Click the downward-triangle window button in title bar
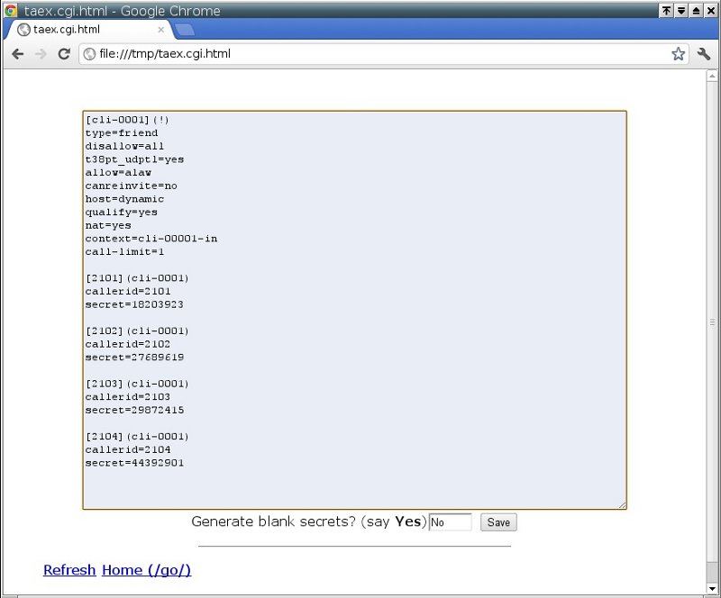This screenshot has width=721, height=598. [x=681, y=11]
